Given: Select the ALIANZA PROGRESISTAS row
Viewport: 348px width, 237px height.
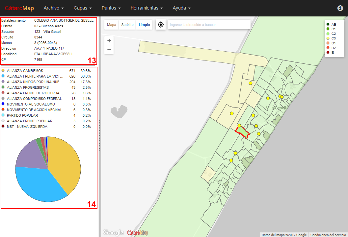Looking at the screenshot, I should [x=47, y=87].
